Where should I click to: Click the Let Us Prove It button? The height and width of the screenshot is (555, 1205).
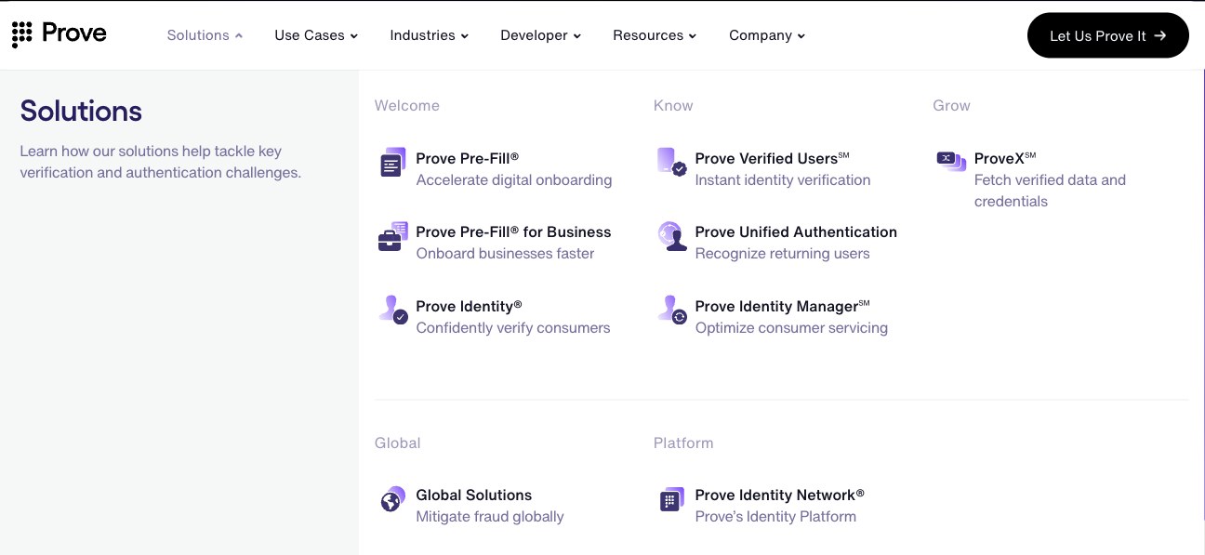click(x=1107, y=34)
